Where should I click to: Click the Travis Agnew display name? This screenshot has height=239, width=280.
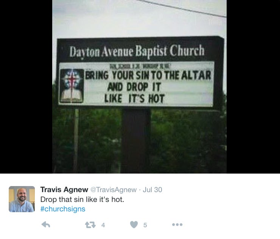click(x=64, y=189)
